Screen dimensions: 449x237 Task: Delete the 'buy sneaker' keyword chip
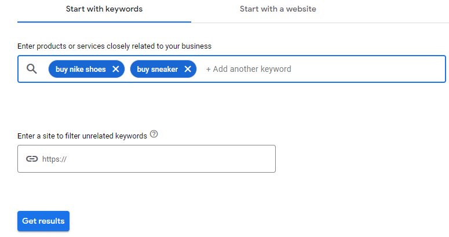coord(188,69)
